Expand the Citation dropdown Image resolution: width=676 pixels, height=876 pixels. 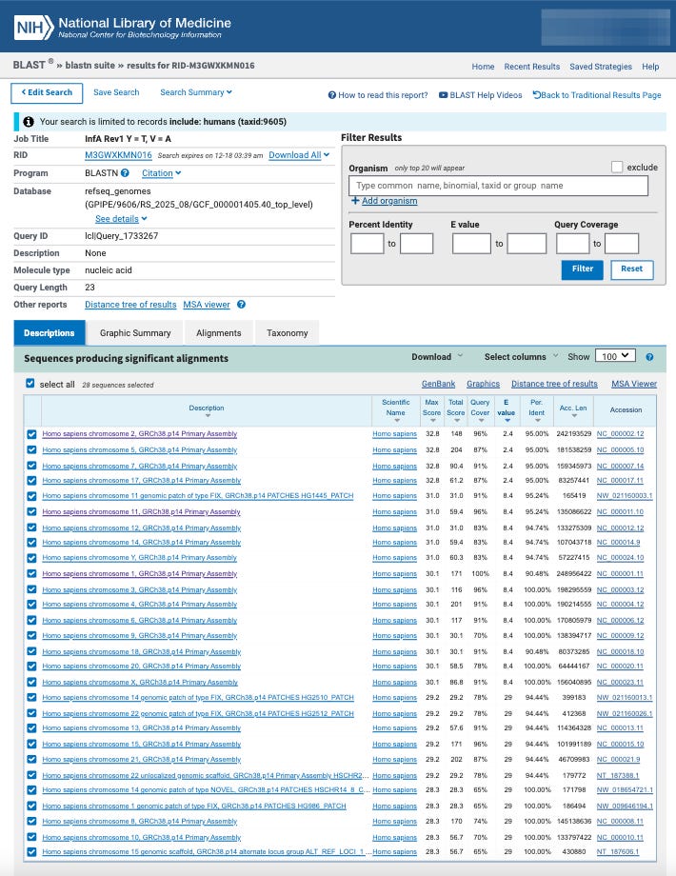point(162,173)
